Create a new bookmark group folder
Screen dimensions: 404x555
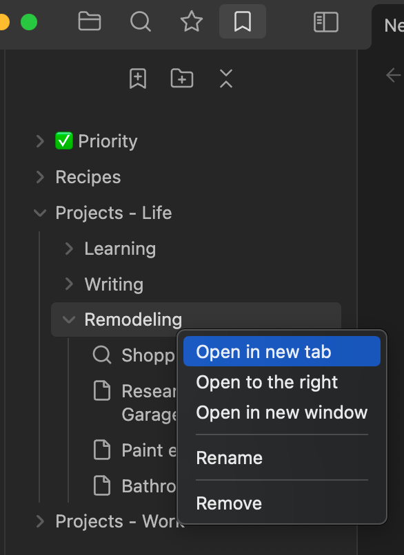(x=182, y=78)
